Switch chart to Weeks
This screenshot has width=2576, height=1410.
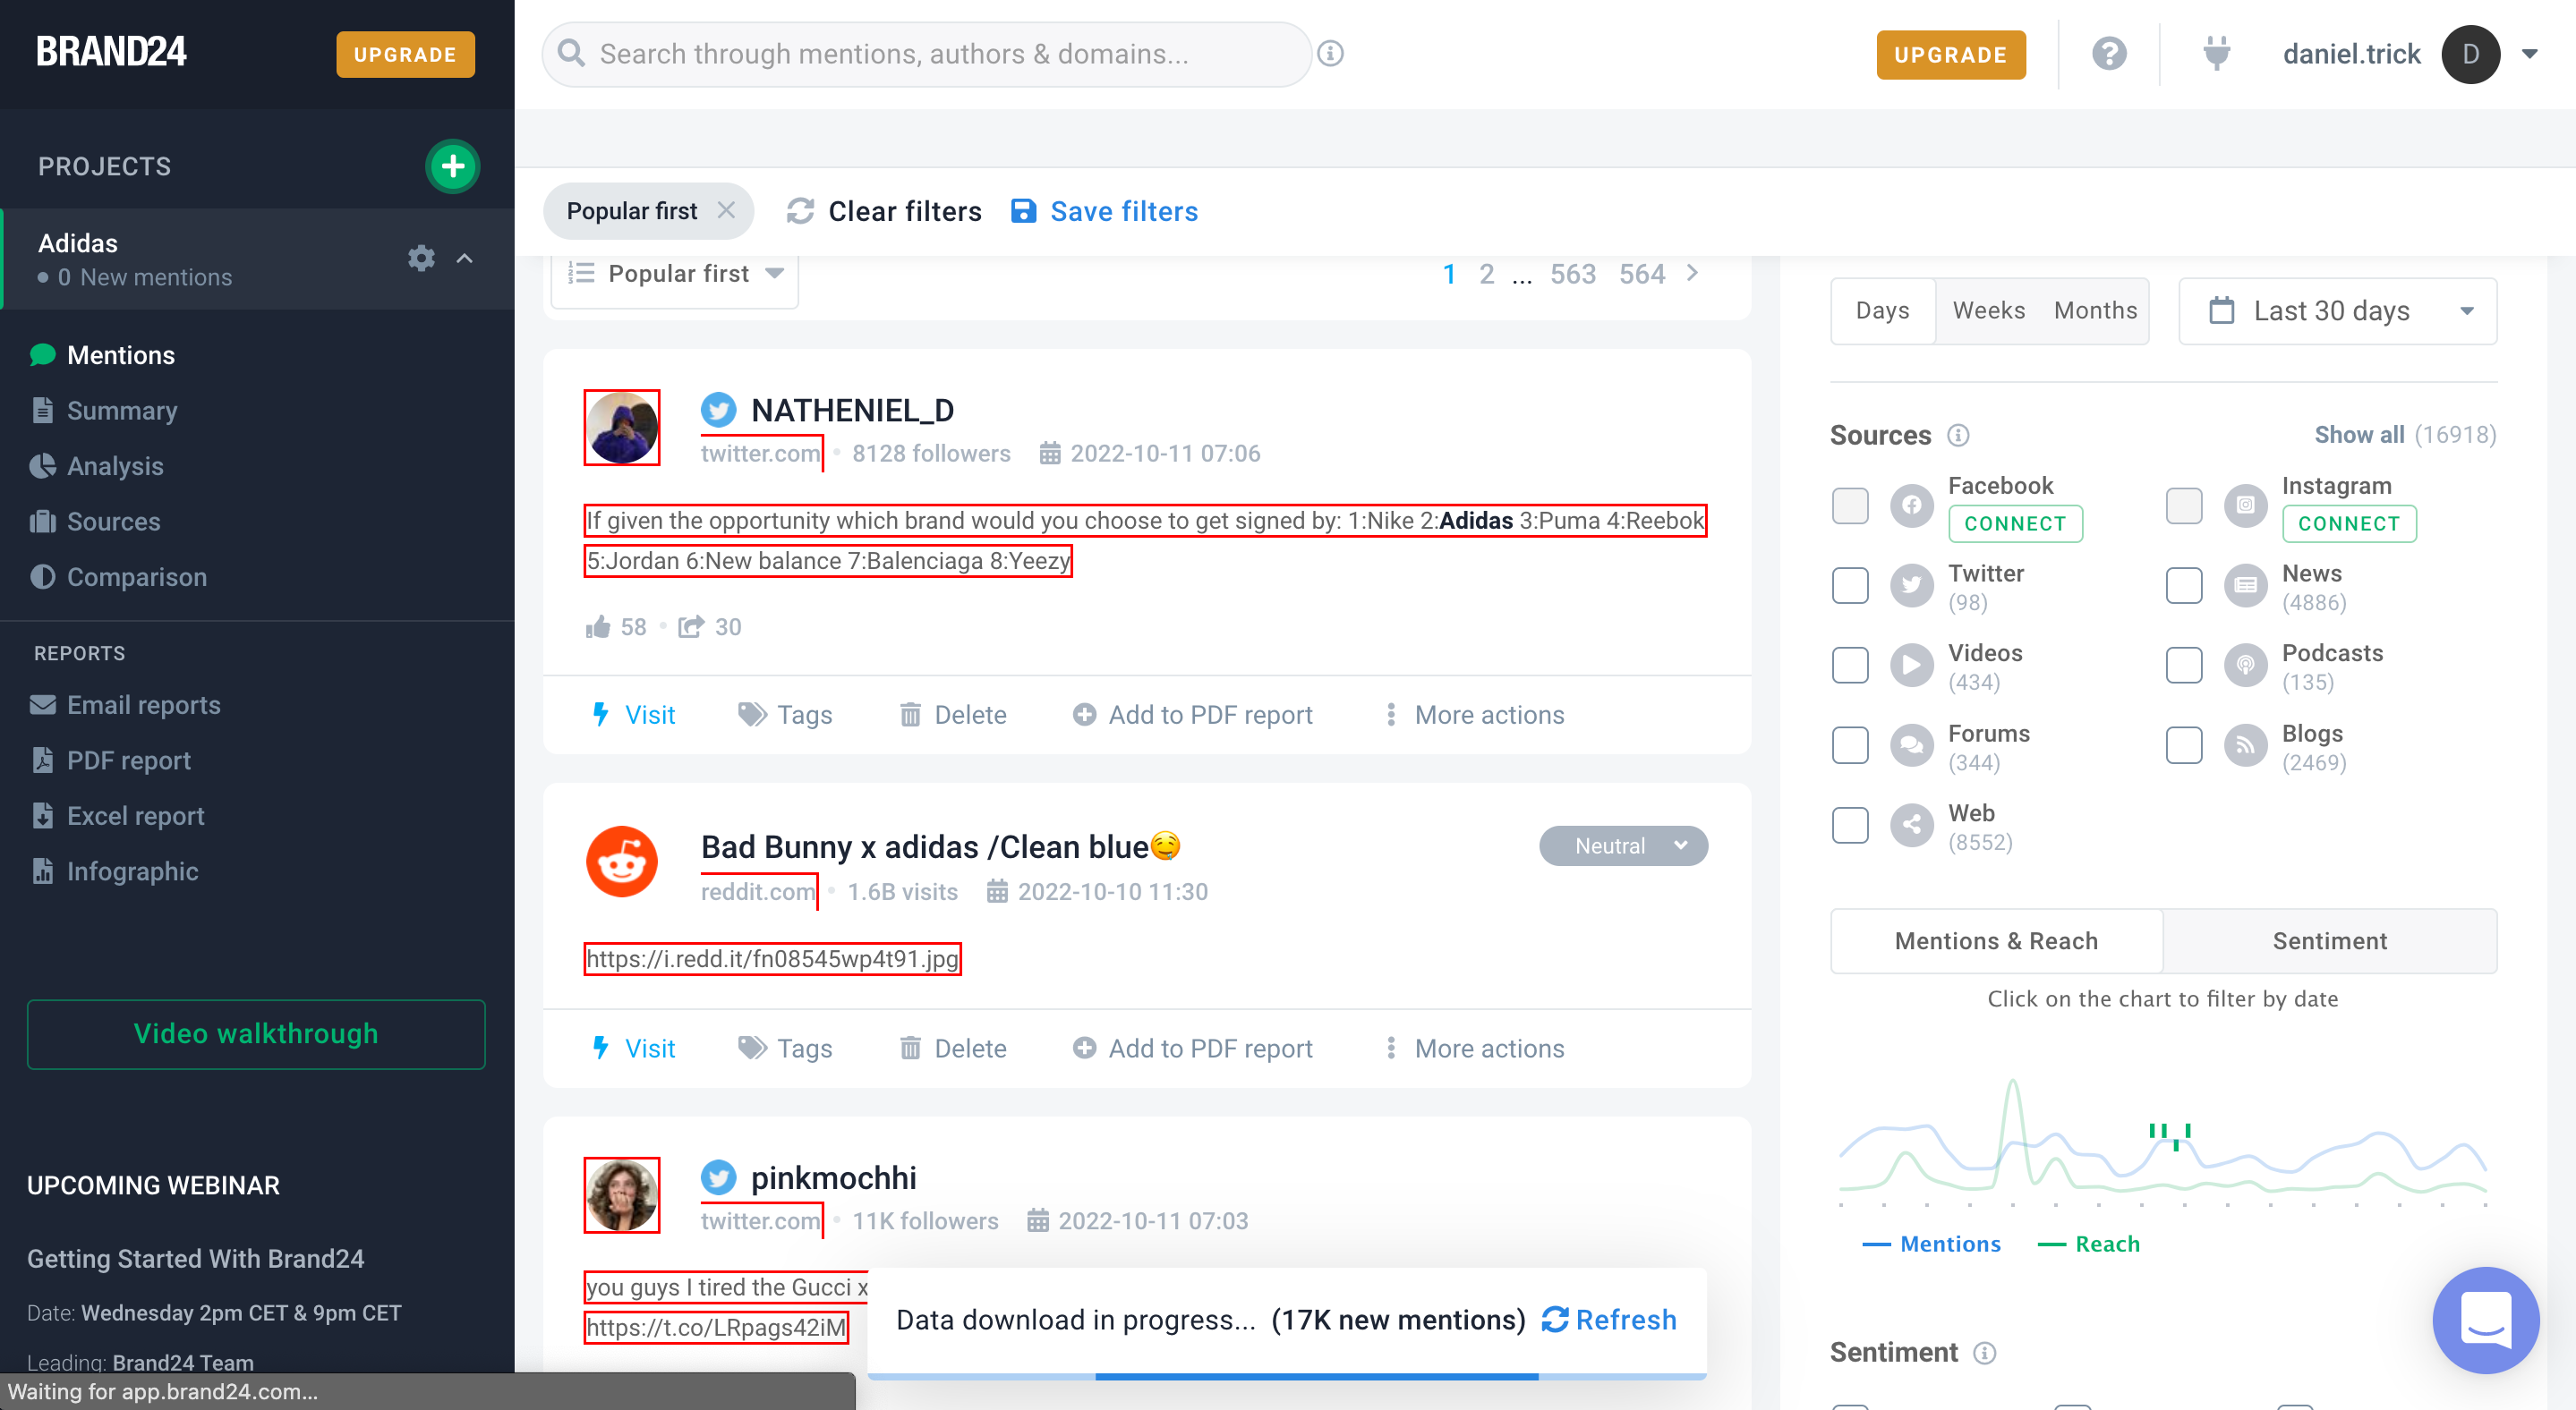1988,310
